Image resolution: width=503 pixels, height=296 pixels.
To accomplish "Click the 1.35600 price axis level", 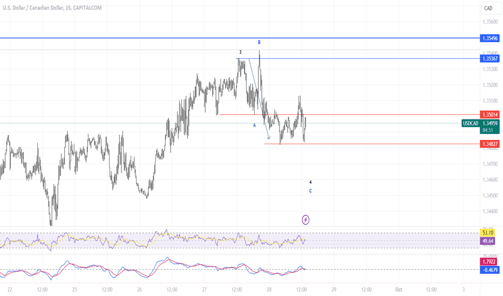I will tap(490, 22).
